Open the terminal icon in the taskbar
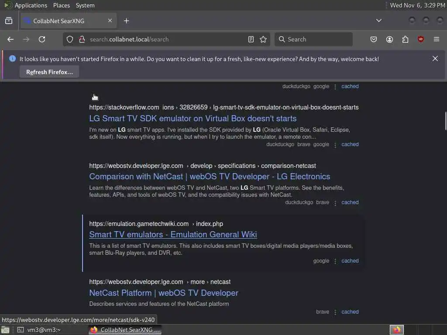Viewport: 447px width, 335px height. point(20,330)
